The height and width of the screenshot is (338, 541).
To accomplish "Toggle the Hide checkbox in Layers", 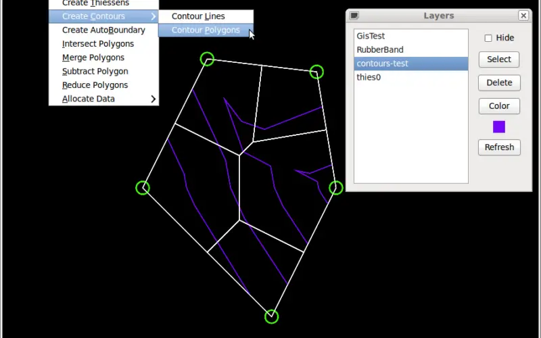I will pyautogui.click(x=488, y=38).
